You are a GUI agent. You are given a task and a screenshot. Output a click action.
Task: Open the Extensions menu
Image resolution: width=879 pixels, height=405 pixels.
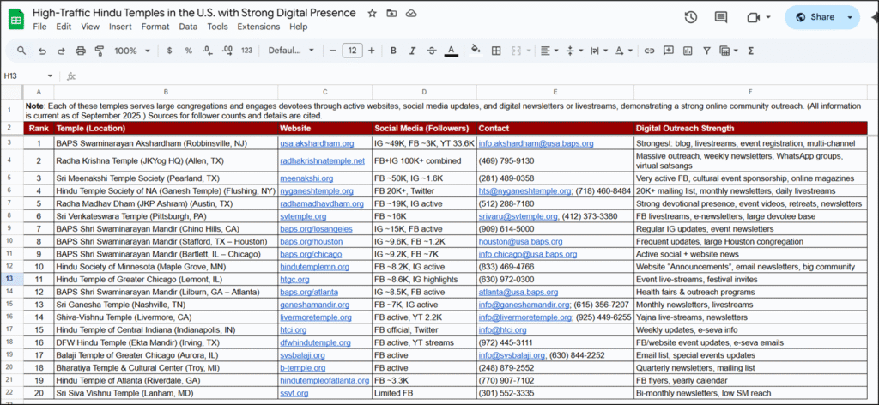coord(258,27)
